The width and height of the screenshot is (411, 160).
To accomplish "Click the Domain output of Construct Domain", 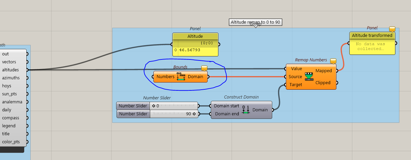I will (x=260, y=110).
